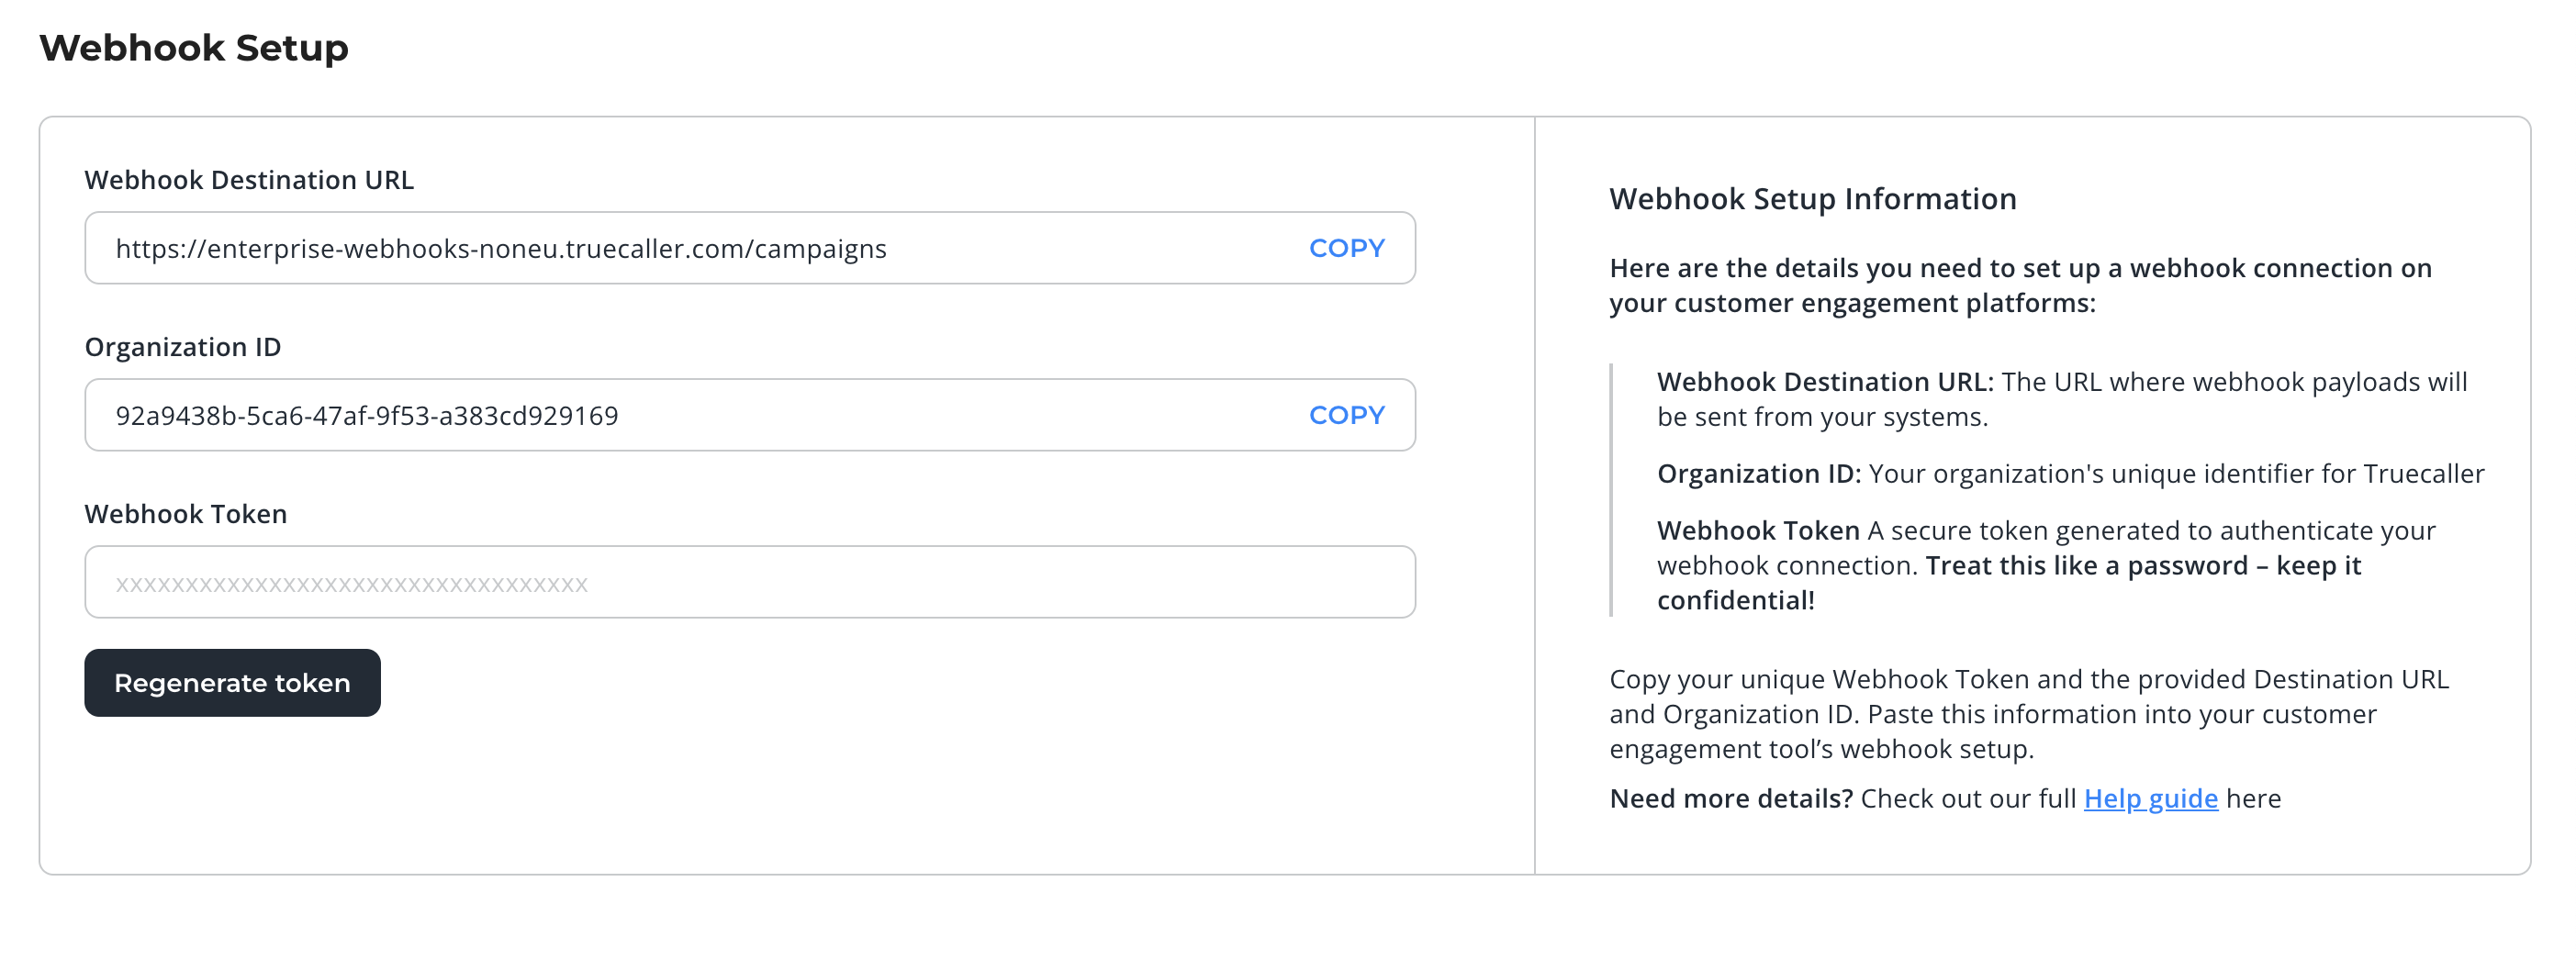Click the bold Webhook Token description term
This screenshot has height=971, width=2576.
(x=1758, y=530)
